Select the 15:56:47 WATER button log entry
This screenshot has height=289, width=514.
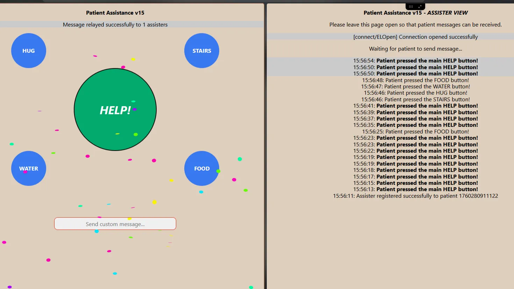[415, 86]
